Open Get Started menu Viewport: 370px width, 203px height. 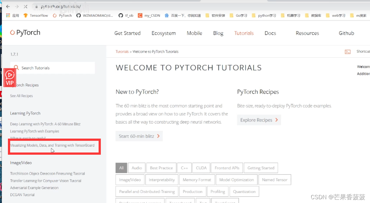click(127, 33)
